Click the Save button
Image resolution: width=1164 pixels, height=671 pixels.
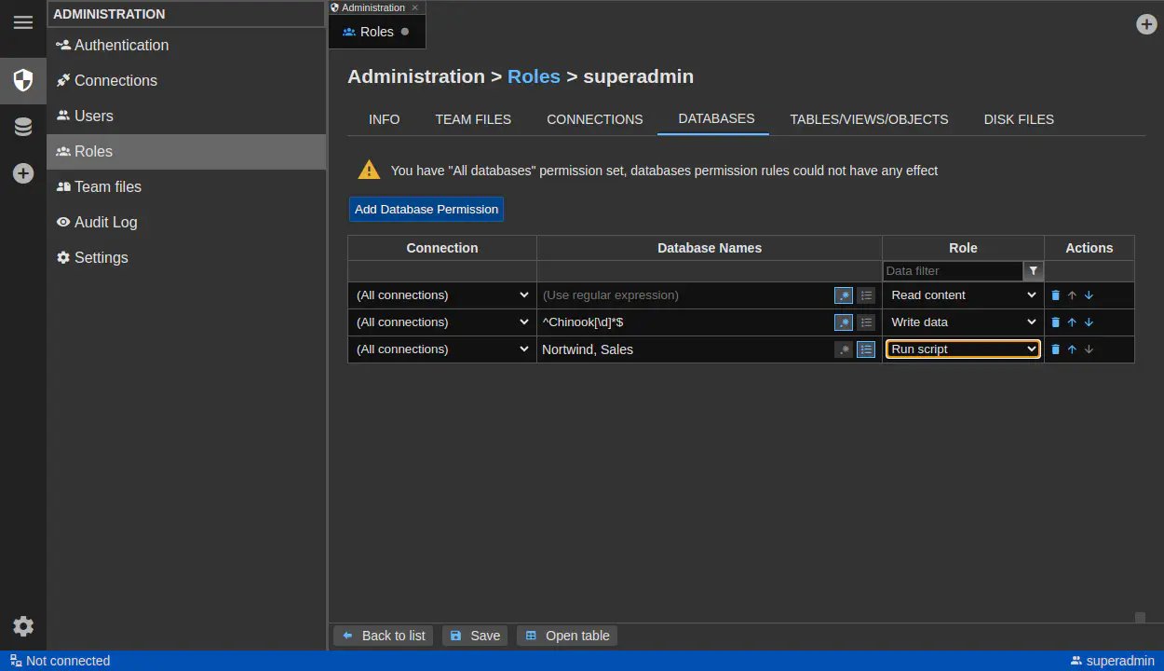(475, 636)
